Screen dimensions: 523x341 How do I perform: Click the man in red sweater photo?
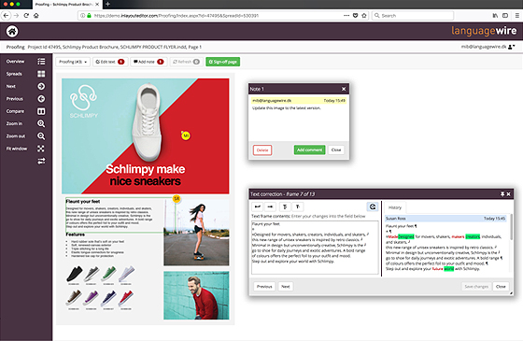[x=196, y=295]
